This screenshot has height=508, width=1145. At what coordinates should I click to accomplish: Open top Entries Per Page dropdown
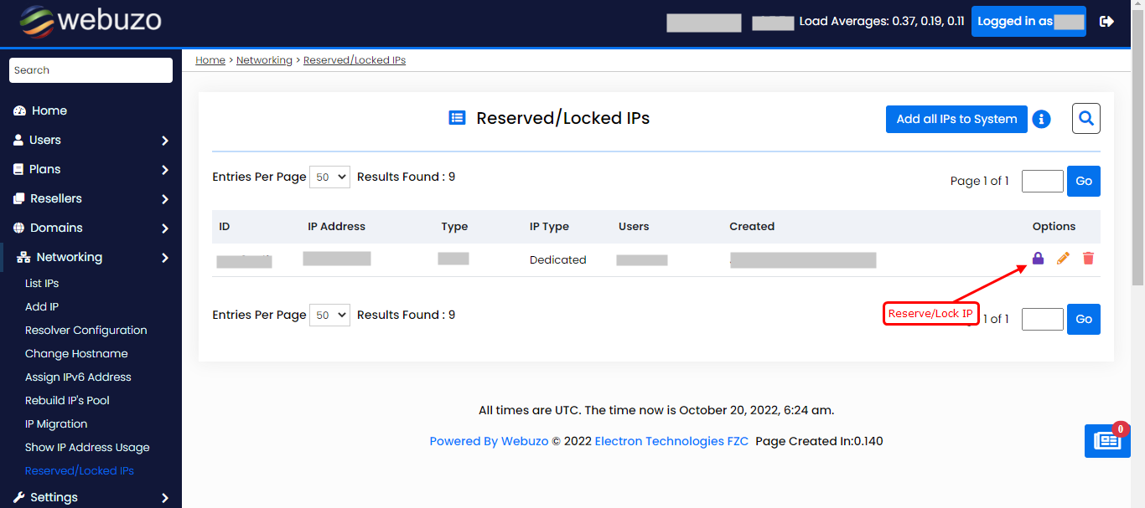(329, 177)
